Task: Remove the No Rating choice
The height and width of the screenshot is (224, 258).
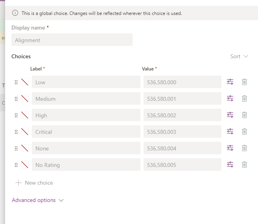Action: point(244,165)
